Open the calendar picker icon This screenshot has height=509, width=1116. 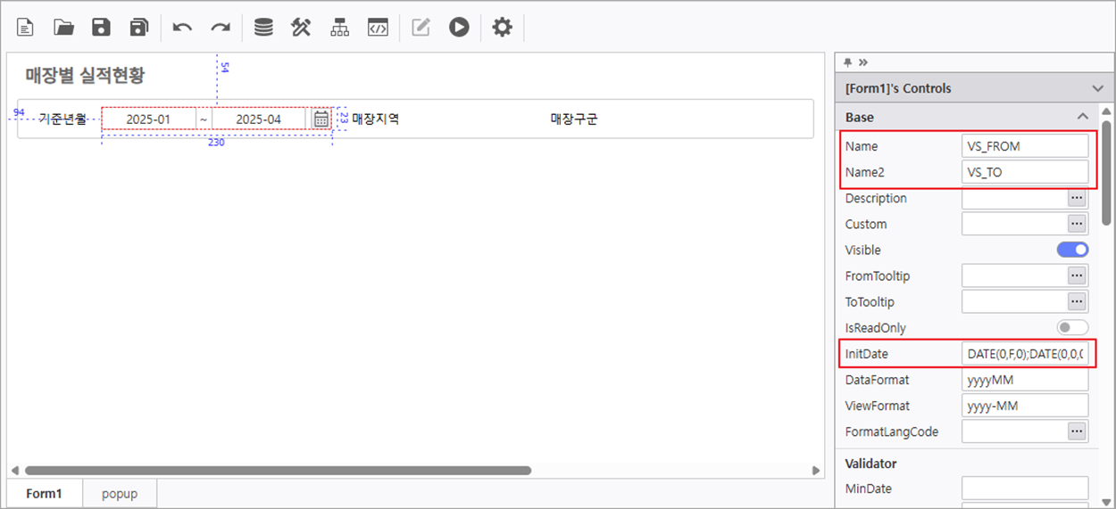click(x=321, y=119)
